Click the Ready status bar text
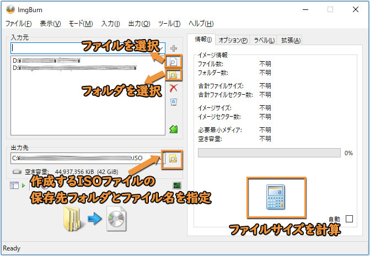The width and height of the screenshot is (370, 256). (12, 248)
